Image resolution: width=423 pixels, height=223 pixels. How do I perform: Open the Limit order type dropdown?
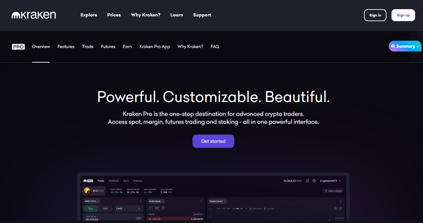(128, 208)
